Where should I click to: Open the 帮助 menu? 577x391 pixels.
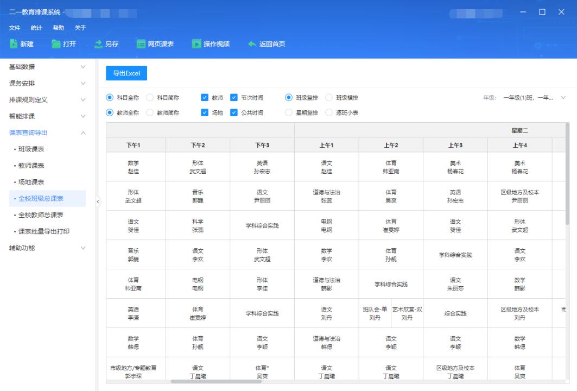tap(59, 27)
